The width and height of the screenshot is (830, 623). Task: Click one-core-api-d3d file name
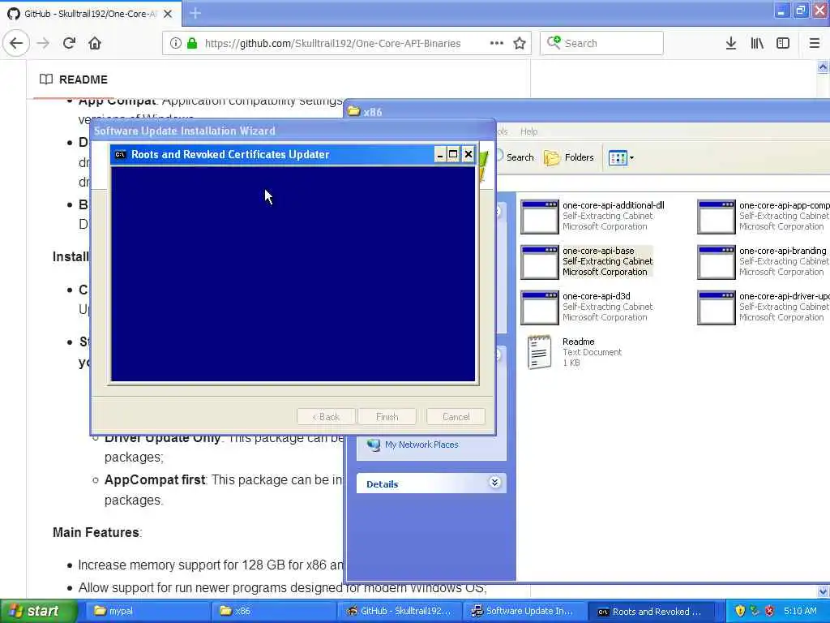coord(596,296)
